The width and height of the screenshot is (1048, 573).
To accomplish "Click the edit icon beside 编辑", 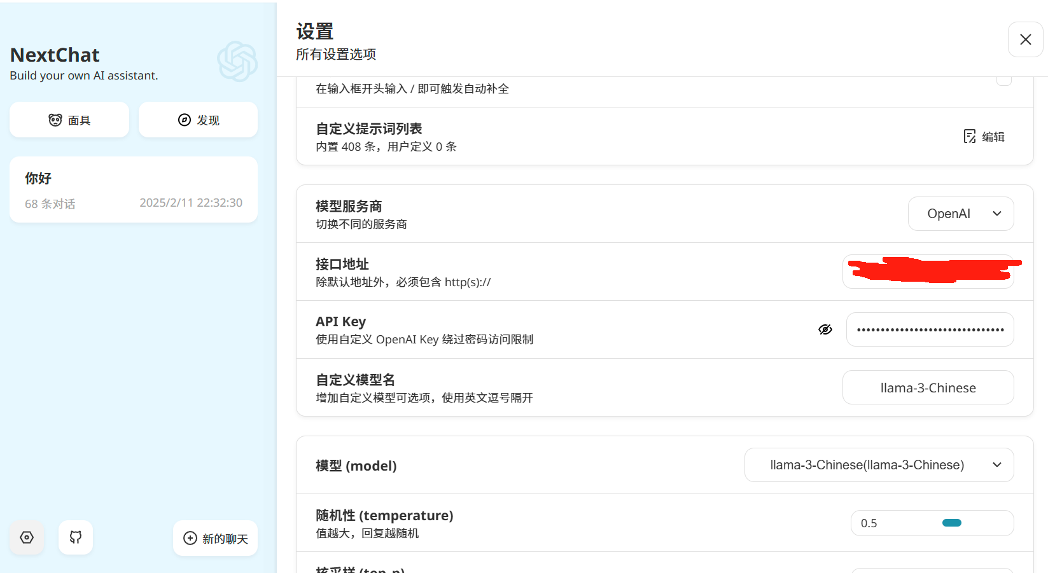I will click(x=970, y=137).
